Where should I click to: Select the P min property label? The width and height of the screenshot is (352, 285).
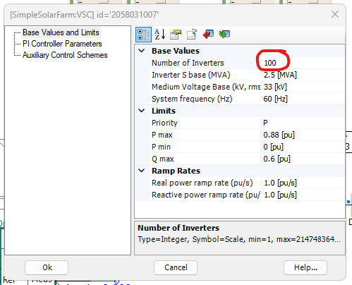(x=161, y=147)
